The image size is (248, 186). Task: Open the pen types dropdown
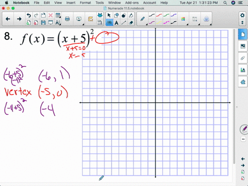click(143, 19)
